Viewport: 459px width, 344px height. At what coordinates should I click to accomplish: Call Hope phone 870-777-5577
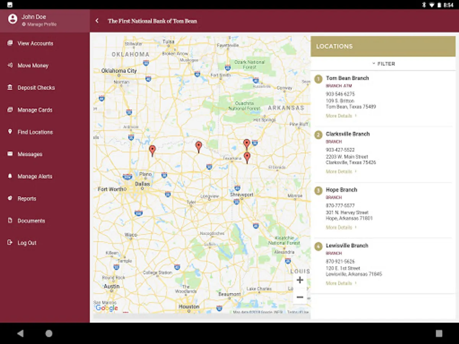340,206
